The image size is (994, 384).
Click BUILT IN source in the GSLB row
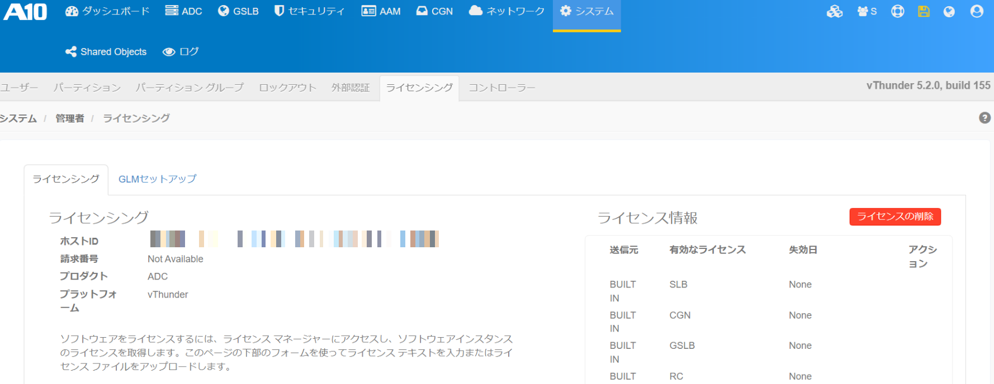(x=623, y=352)
